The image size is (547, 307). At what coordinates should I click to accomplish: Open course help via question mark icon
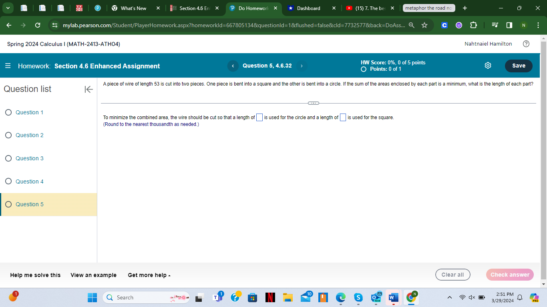(526, 44)
